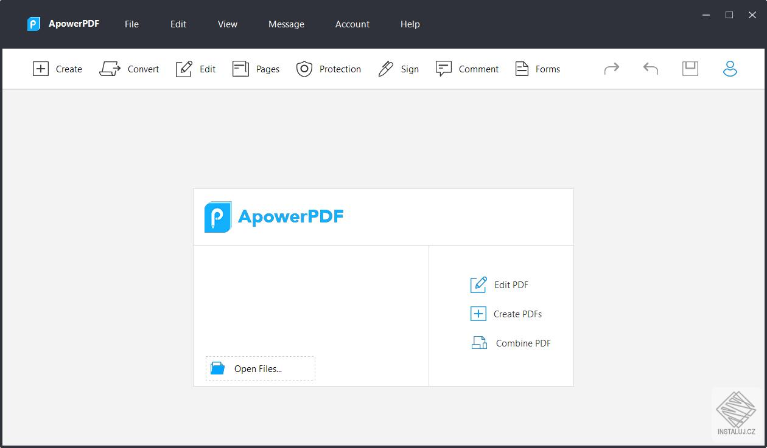767x448 pixels.
Task: Click the Edit PDF link
Action: [511, 285]
